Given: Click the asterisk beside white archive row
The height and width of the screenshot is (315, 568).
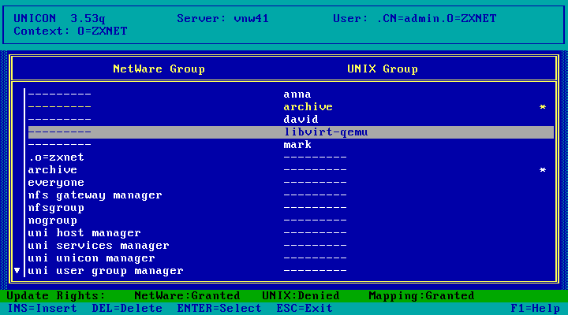Looking at the screenshot, I should click(543, 170).
